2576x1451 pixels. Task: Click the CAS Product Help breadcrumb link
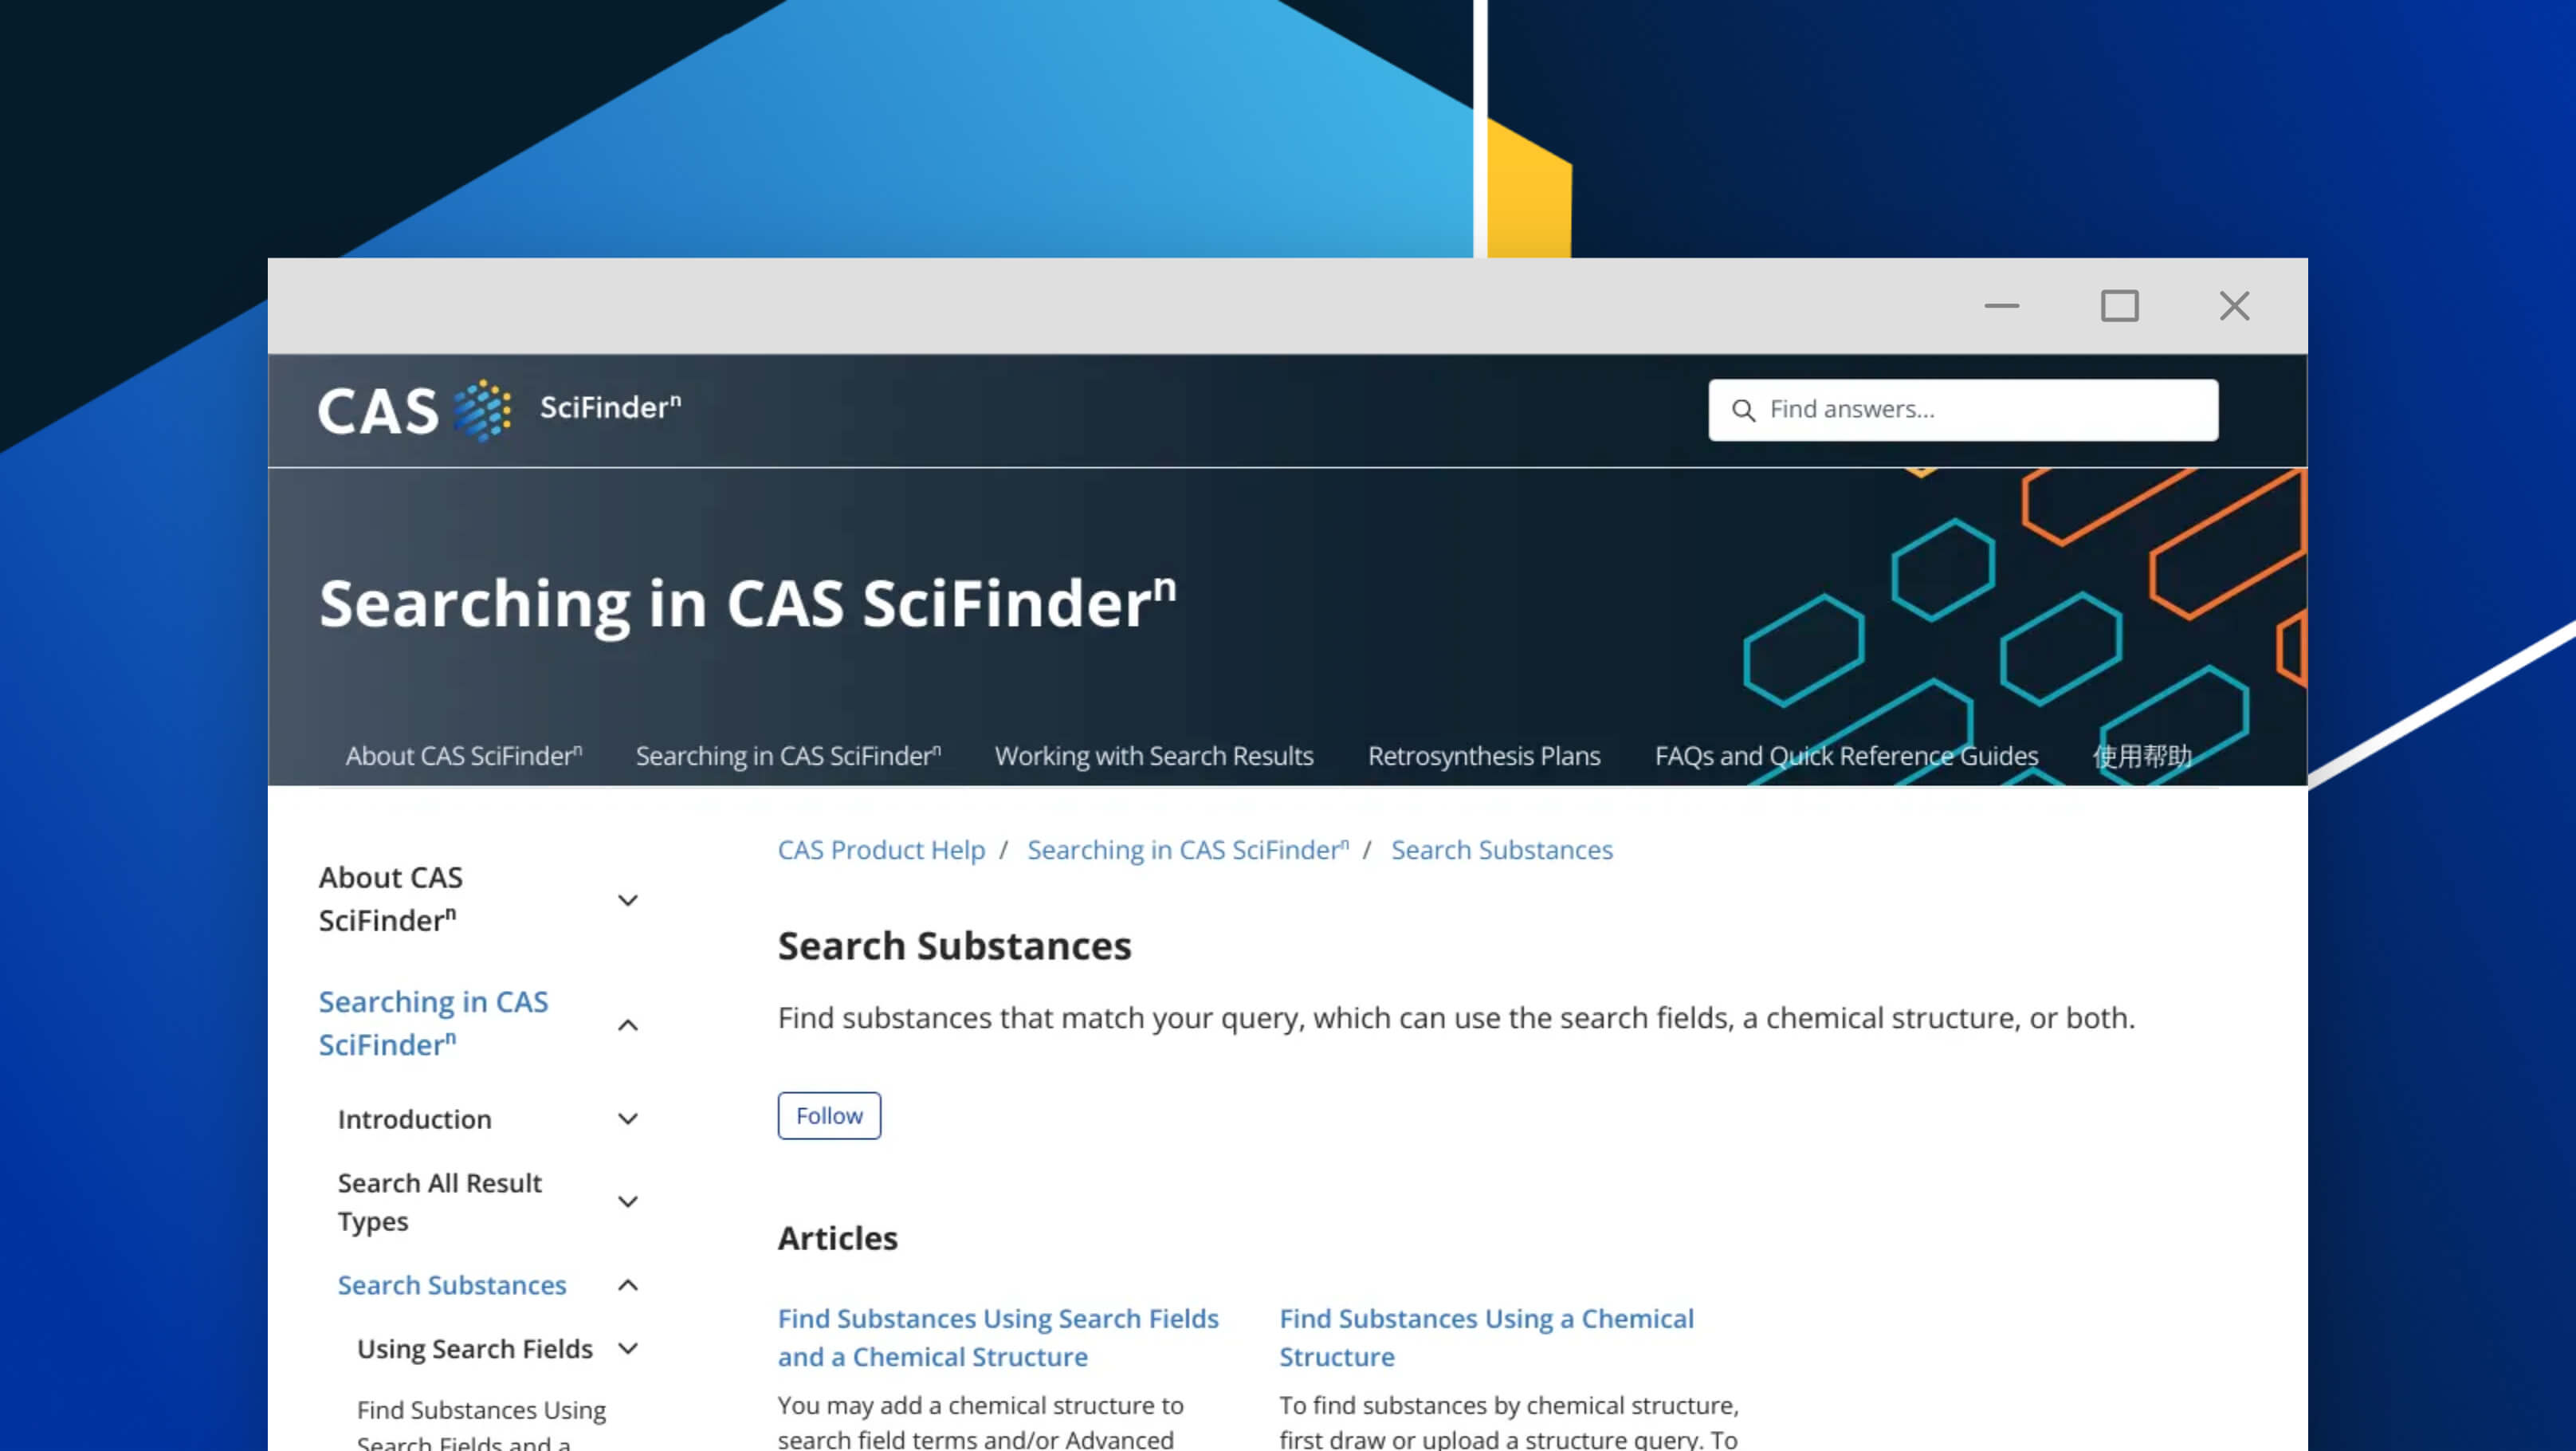881,849
